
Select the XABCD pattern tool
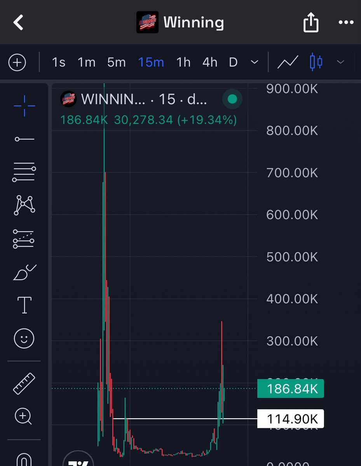click(24, 205)
